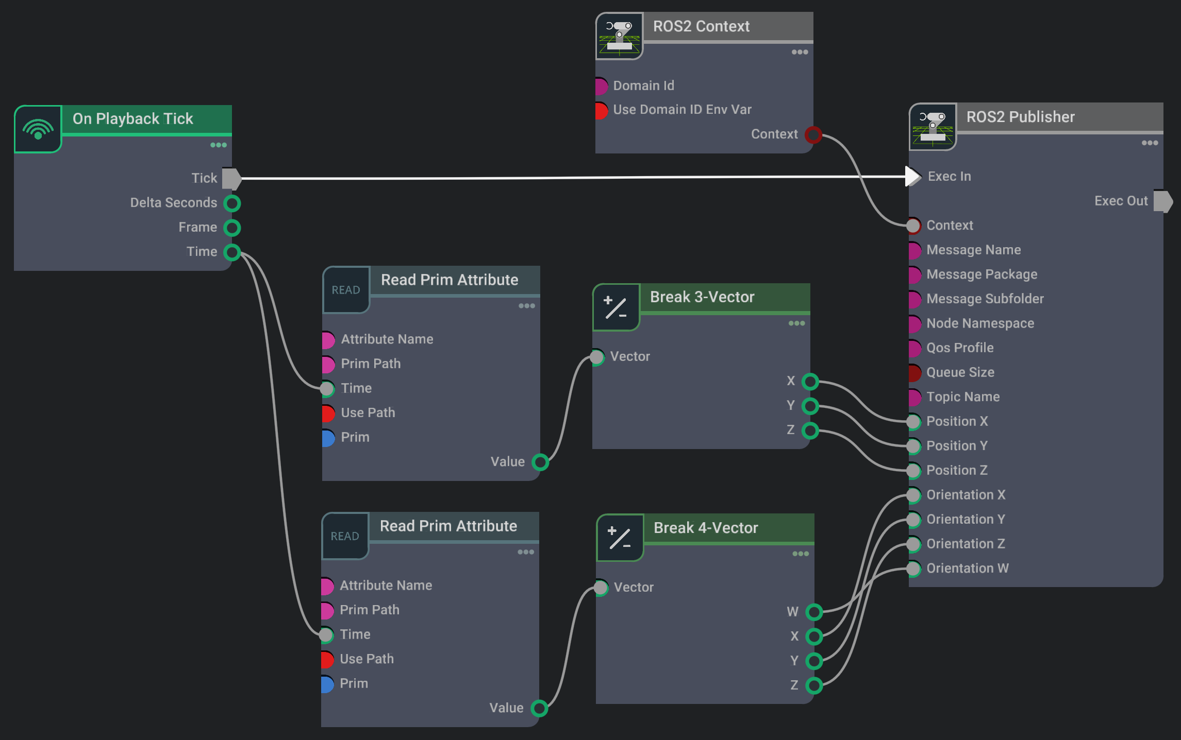The height and width of the screenshot is (740, 1181).
Task: Click the Frame output port
Action: point(232,228)
